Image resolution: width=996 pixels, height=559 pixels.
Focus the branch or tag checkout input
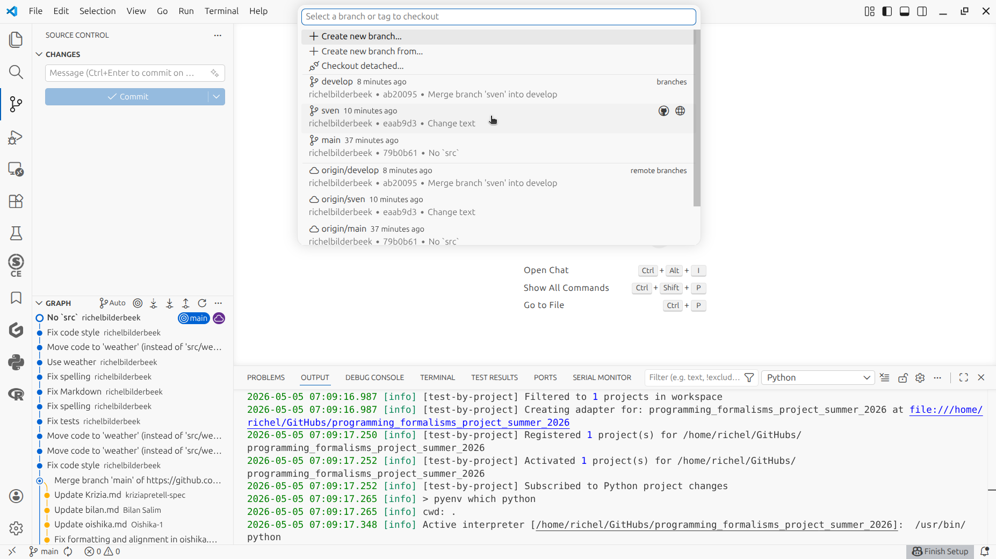click(499, 17)
